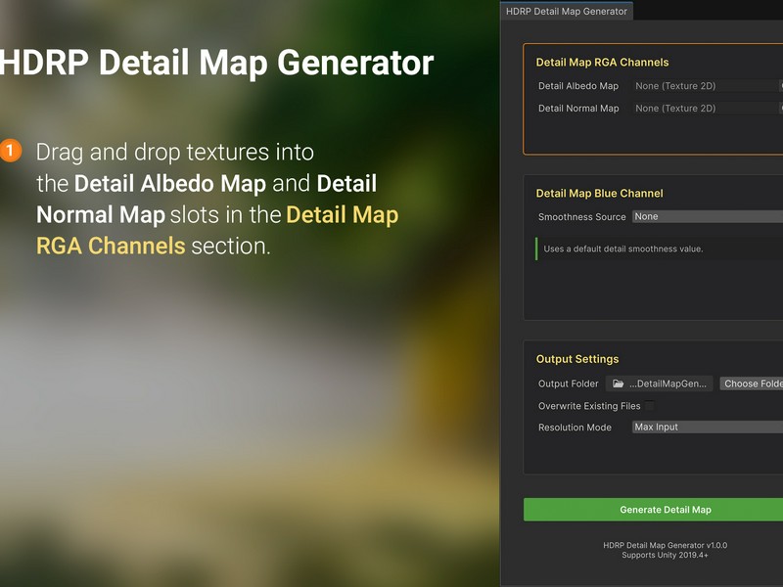
Task: Click the Output Settings heading
Action: [x=577, y=359]
